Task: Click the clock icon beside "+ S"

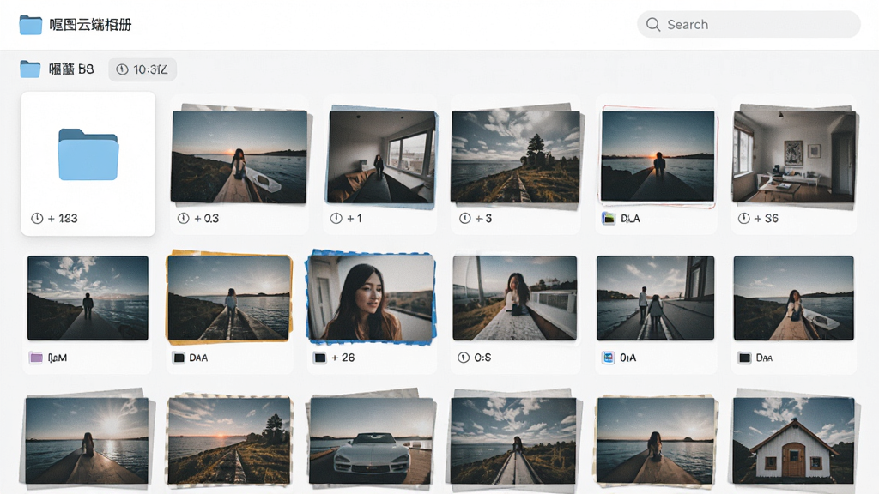Action: point(464,219)
